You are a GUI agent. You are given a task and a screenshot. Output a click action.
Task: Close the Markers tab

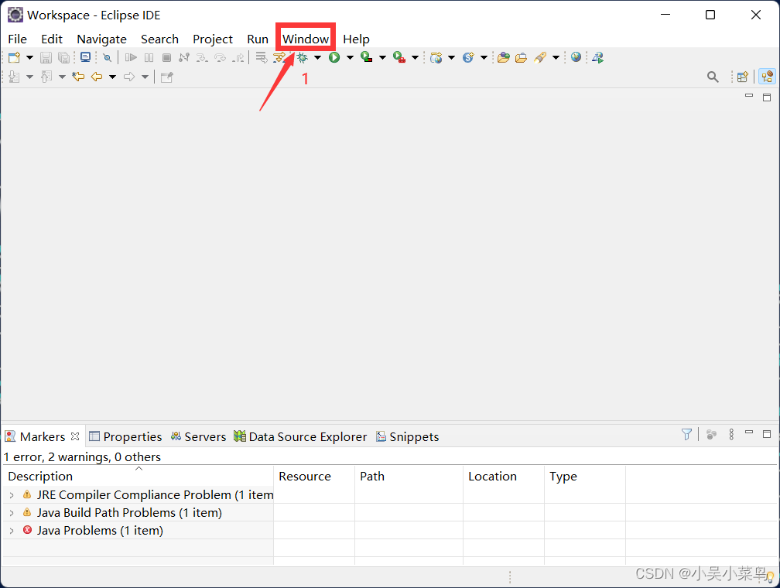tap(75, 436)
